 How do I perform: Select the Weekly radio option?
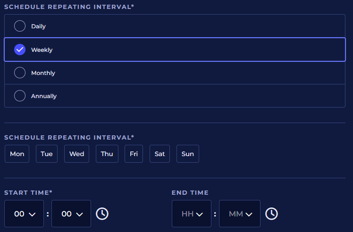coord(20,50)
